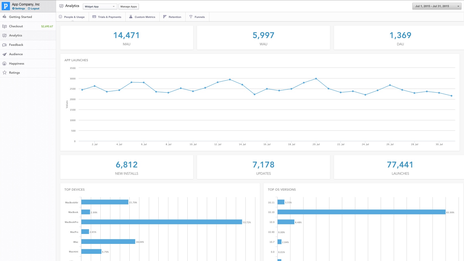Click the 20. Jul peak data point

click(316, 79)
